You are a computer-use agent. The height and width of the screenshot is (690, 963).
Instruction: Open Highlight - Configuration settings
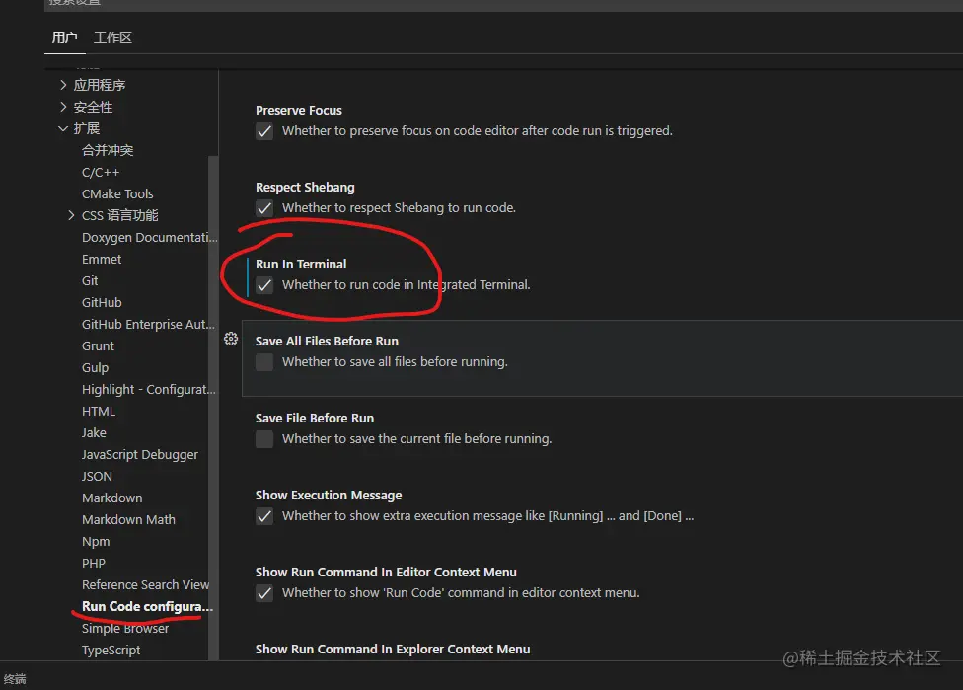tap(149, 390)
